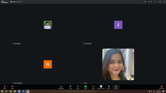
Task: Select Leli's profile photo tile
Action: 118,64
